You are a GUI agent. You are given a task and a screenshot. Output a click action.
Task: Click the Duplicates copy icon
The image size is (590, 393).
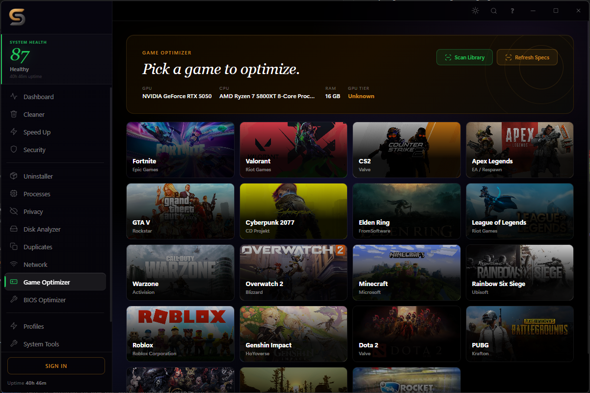click(14, 247)
